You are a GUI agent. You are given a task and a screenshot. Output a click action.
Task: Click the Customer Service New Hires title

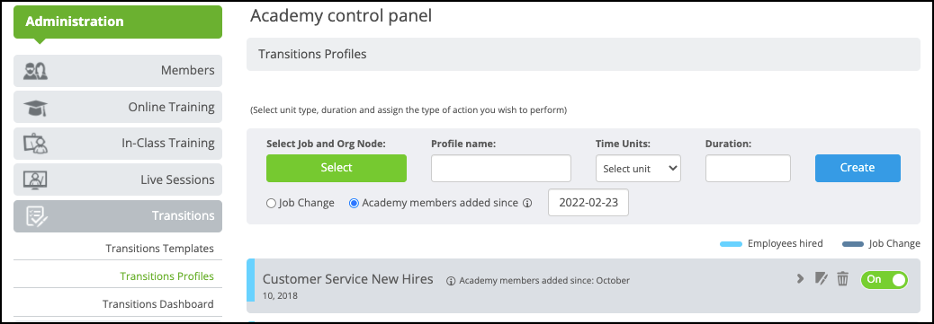(348, 279)
